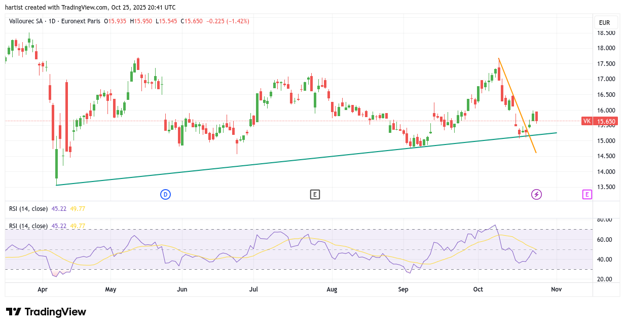Click the 13.500 price scale label
The width and height of the screenshot is (625, 327).
click(606, 187)
